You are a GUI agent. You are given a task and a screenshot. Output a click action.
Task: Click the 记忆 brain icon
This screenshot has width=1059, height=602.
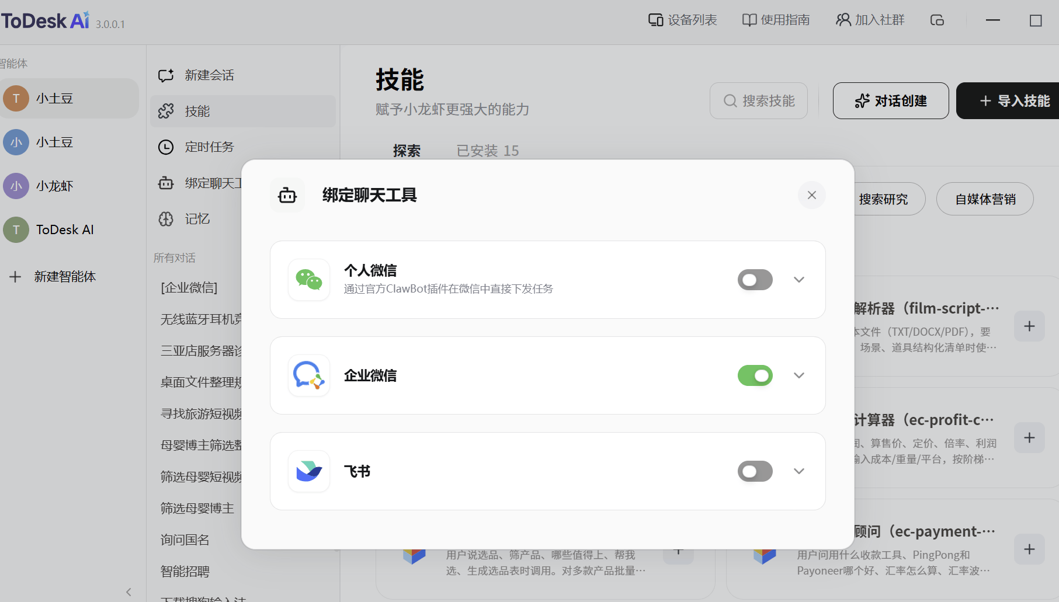coord(166,219)
